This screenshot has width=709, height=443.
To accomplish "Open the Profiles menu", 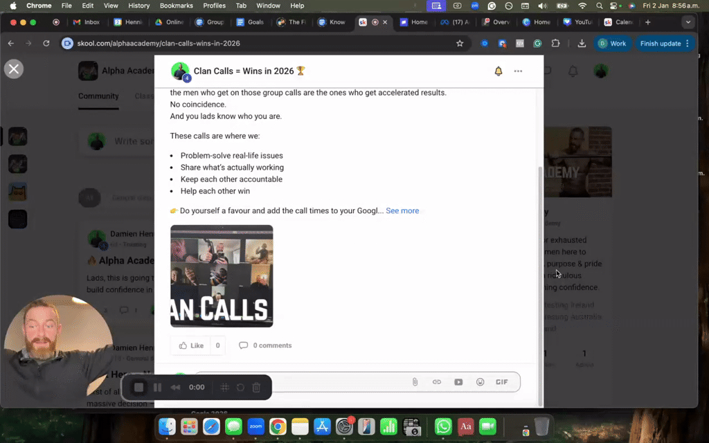I will coord(215,6).
